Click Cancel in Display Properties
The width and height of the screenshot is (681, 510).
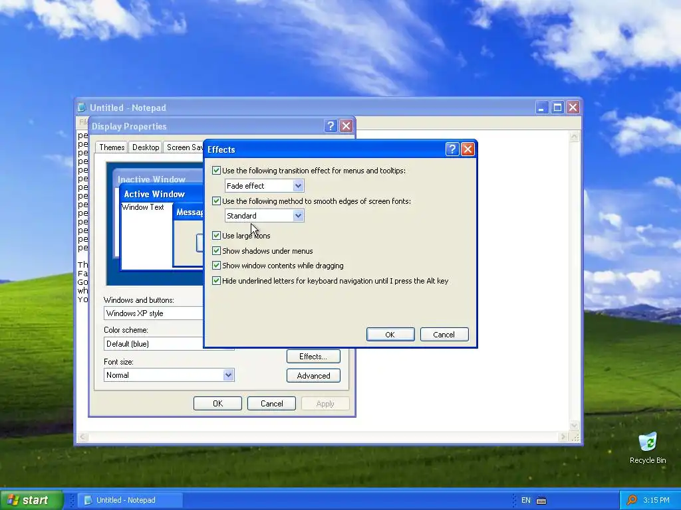271,403
